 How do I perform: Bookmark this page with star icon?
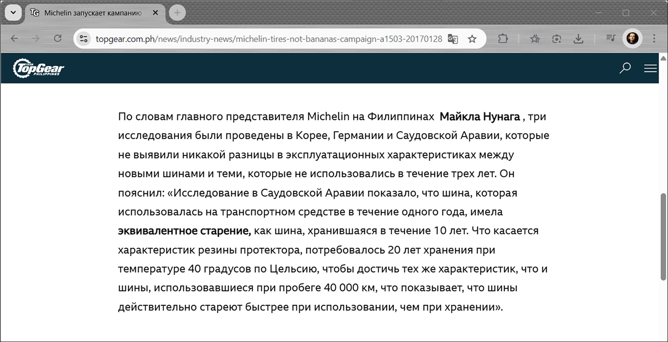472,39
